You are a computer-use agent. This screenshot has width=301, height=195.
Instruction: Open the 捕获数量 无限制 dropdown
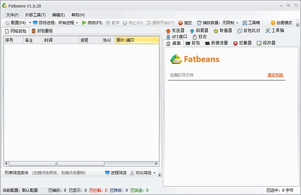(x=237, y=23)
